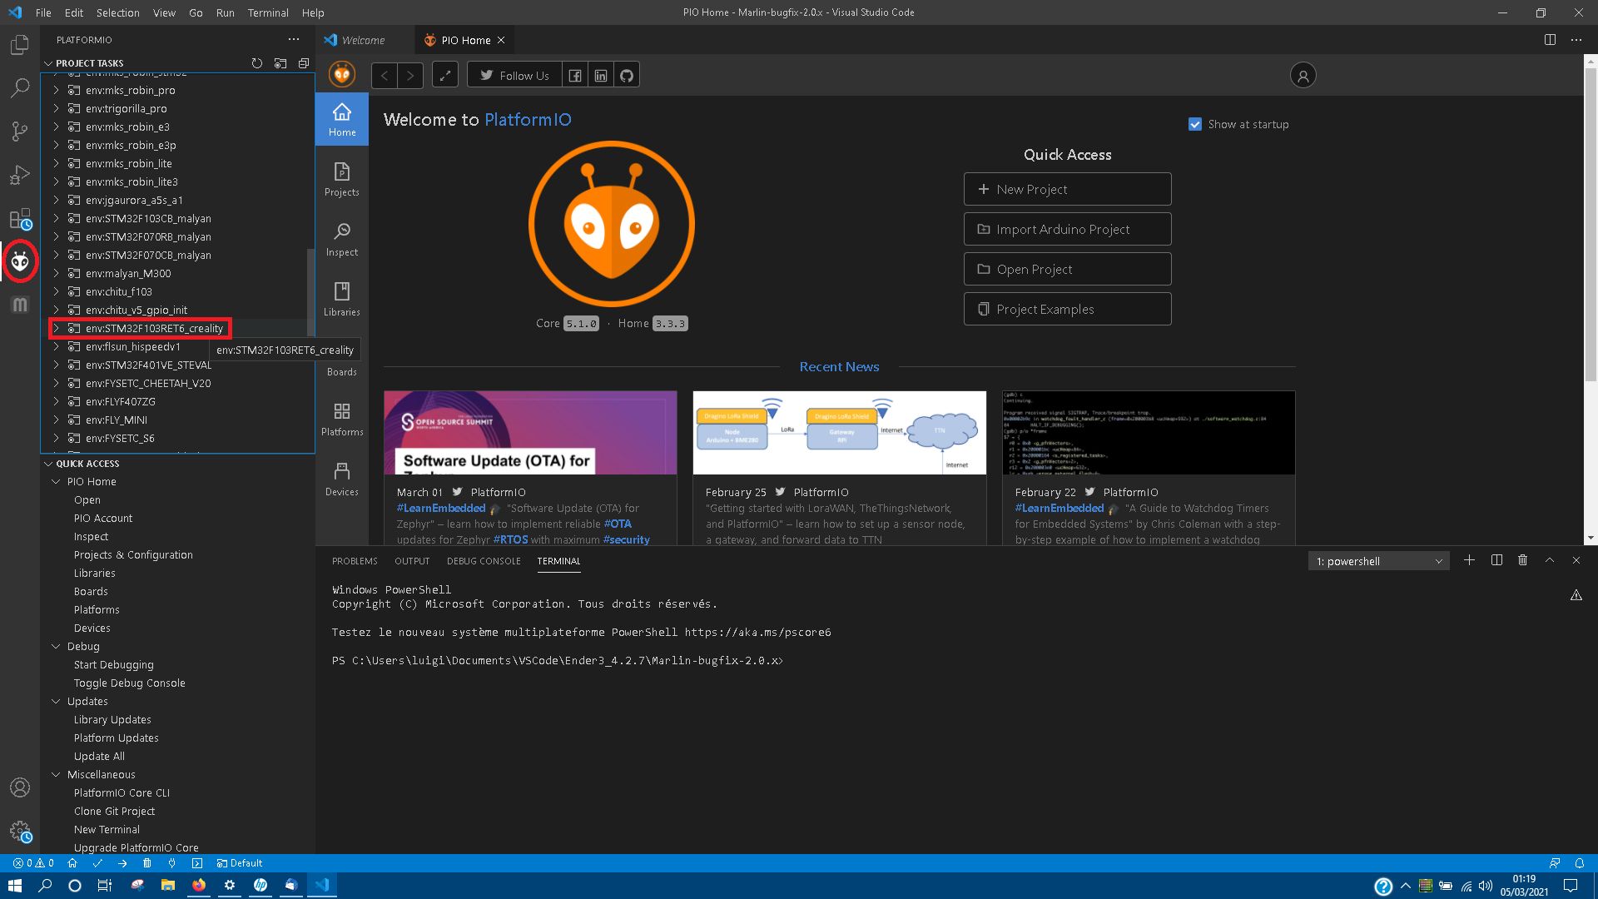Open the powershell terminal selector dropdown

pyautogui.click(x=1378, y=561)
